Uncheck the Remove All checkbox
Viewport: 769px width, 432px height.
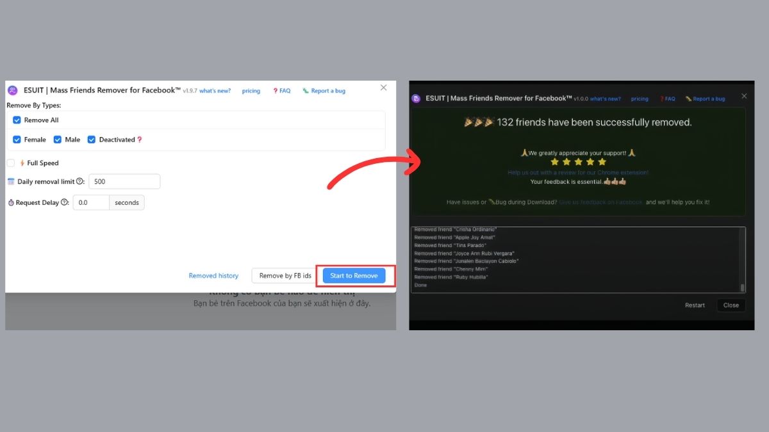pos(17,120)
